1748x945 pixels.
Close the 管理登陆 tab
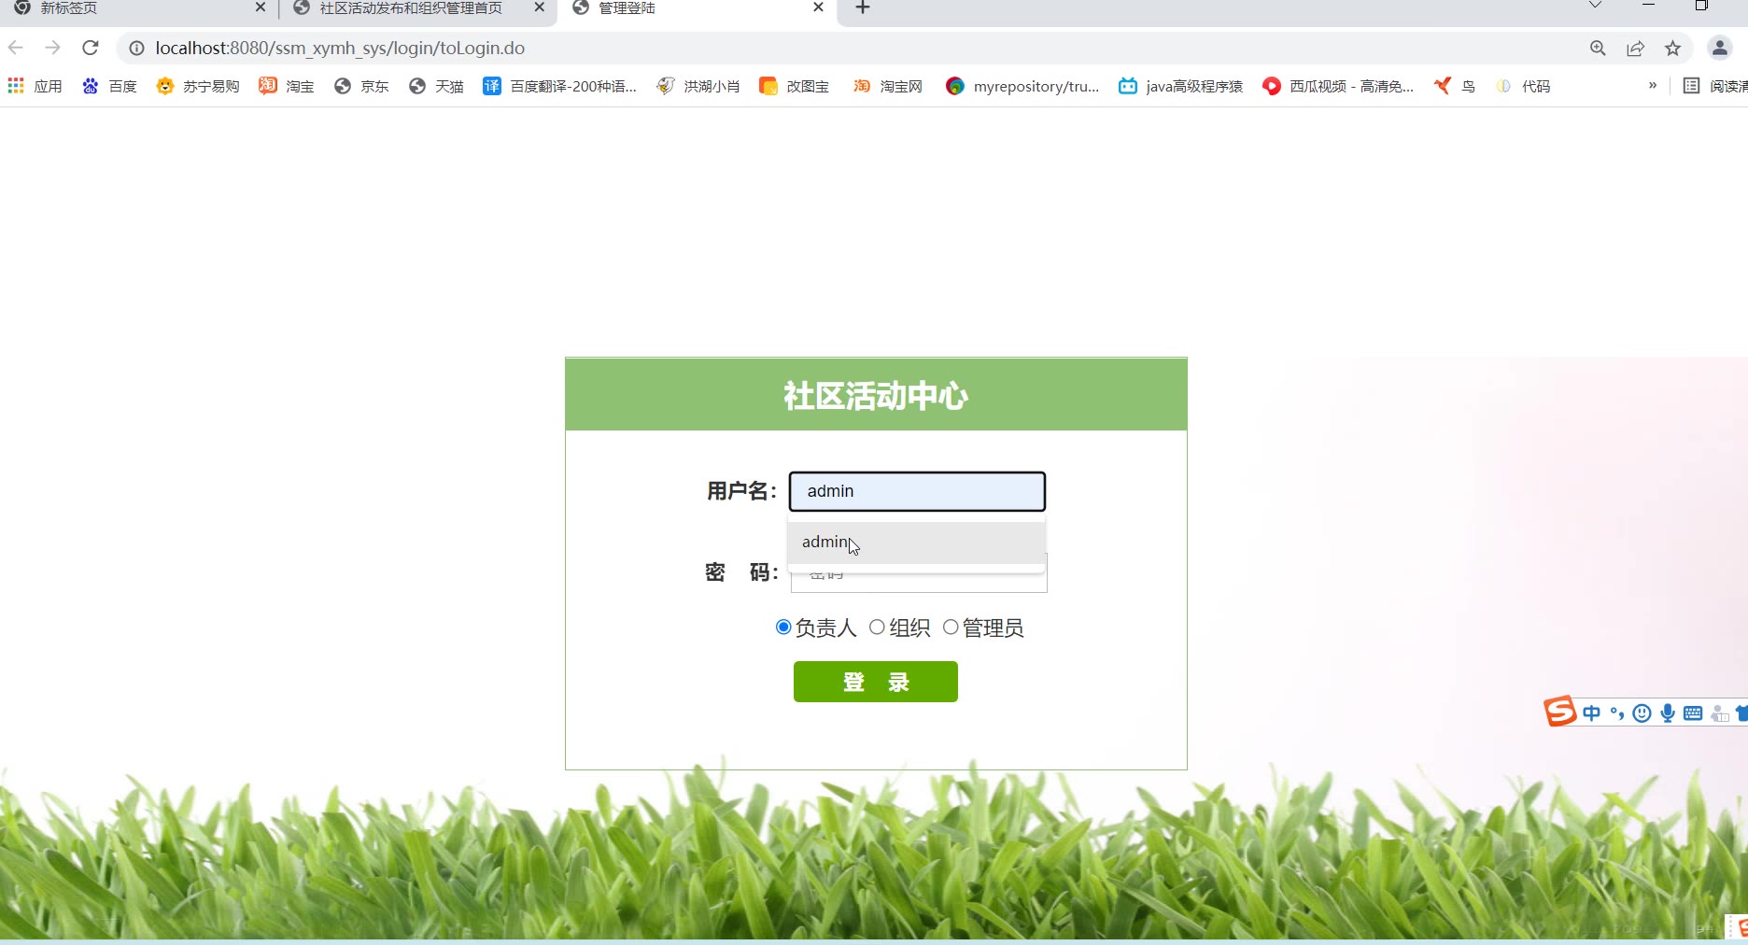point(819,7)
